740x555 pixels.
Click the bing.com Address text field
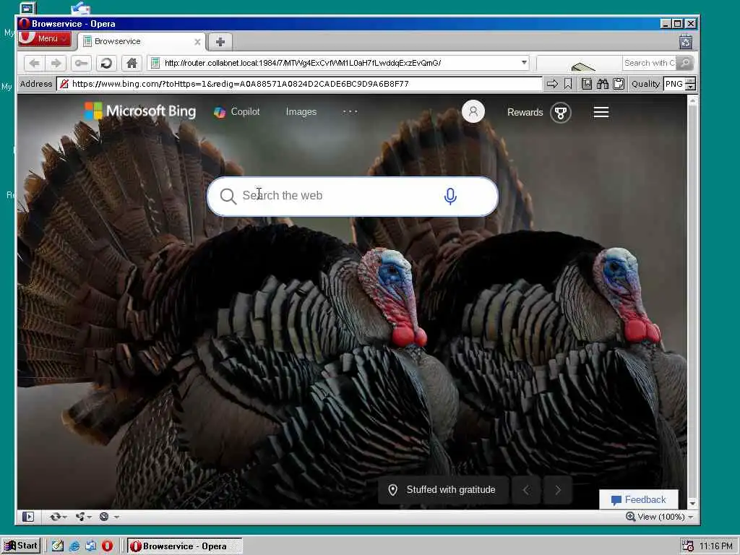point(299,84)
